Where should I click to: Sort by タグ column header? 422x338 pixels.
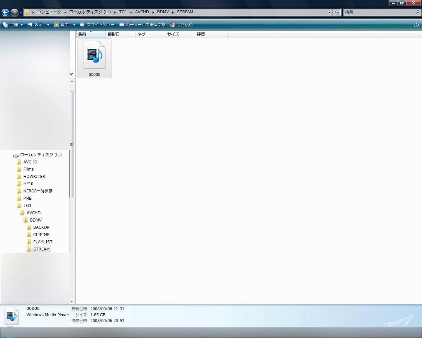[150, 34]
